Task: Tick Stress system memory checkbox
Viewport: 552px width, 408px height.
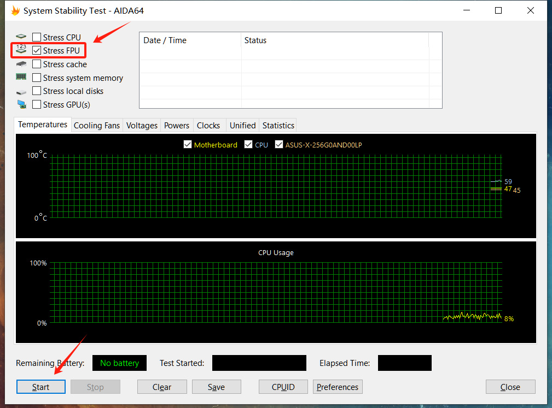Action: click(x=37, y=78)
